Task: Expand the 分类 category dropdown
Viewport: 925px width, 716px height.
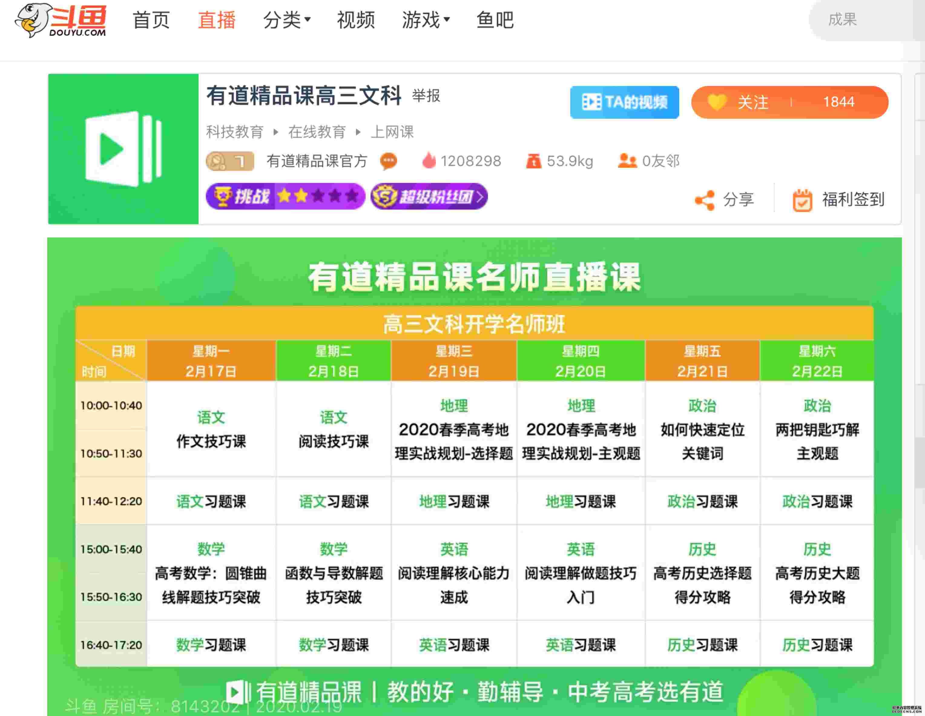Action: 287,20
